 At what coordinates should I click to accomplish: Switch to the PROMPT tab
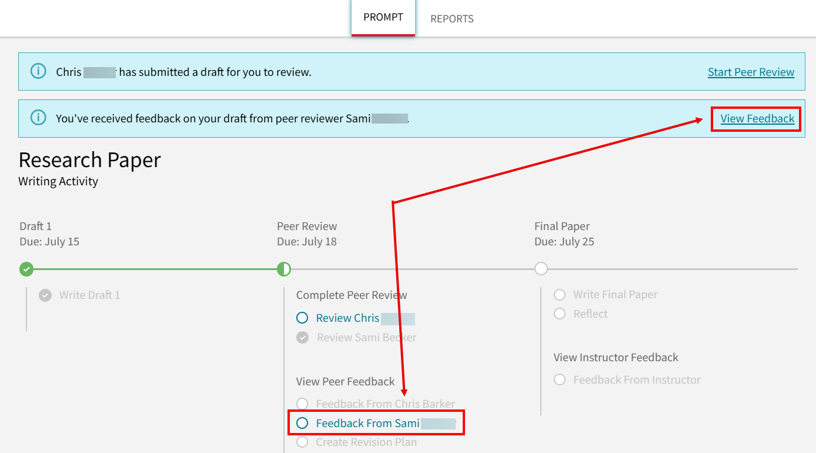383,17
